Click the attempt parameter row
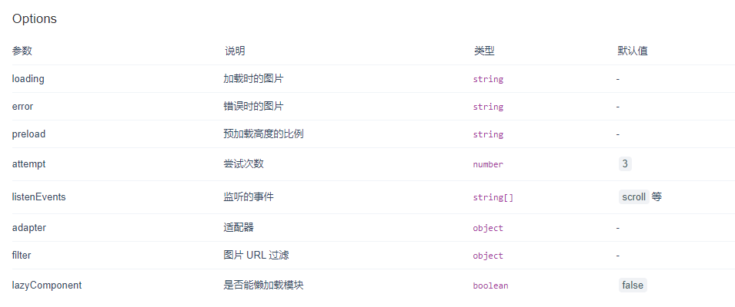The height and width of the screenshot is (307, 735). (x=368, y=164)
